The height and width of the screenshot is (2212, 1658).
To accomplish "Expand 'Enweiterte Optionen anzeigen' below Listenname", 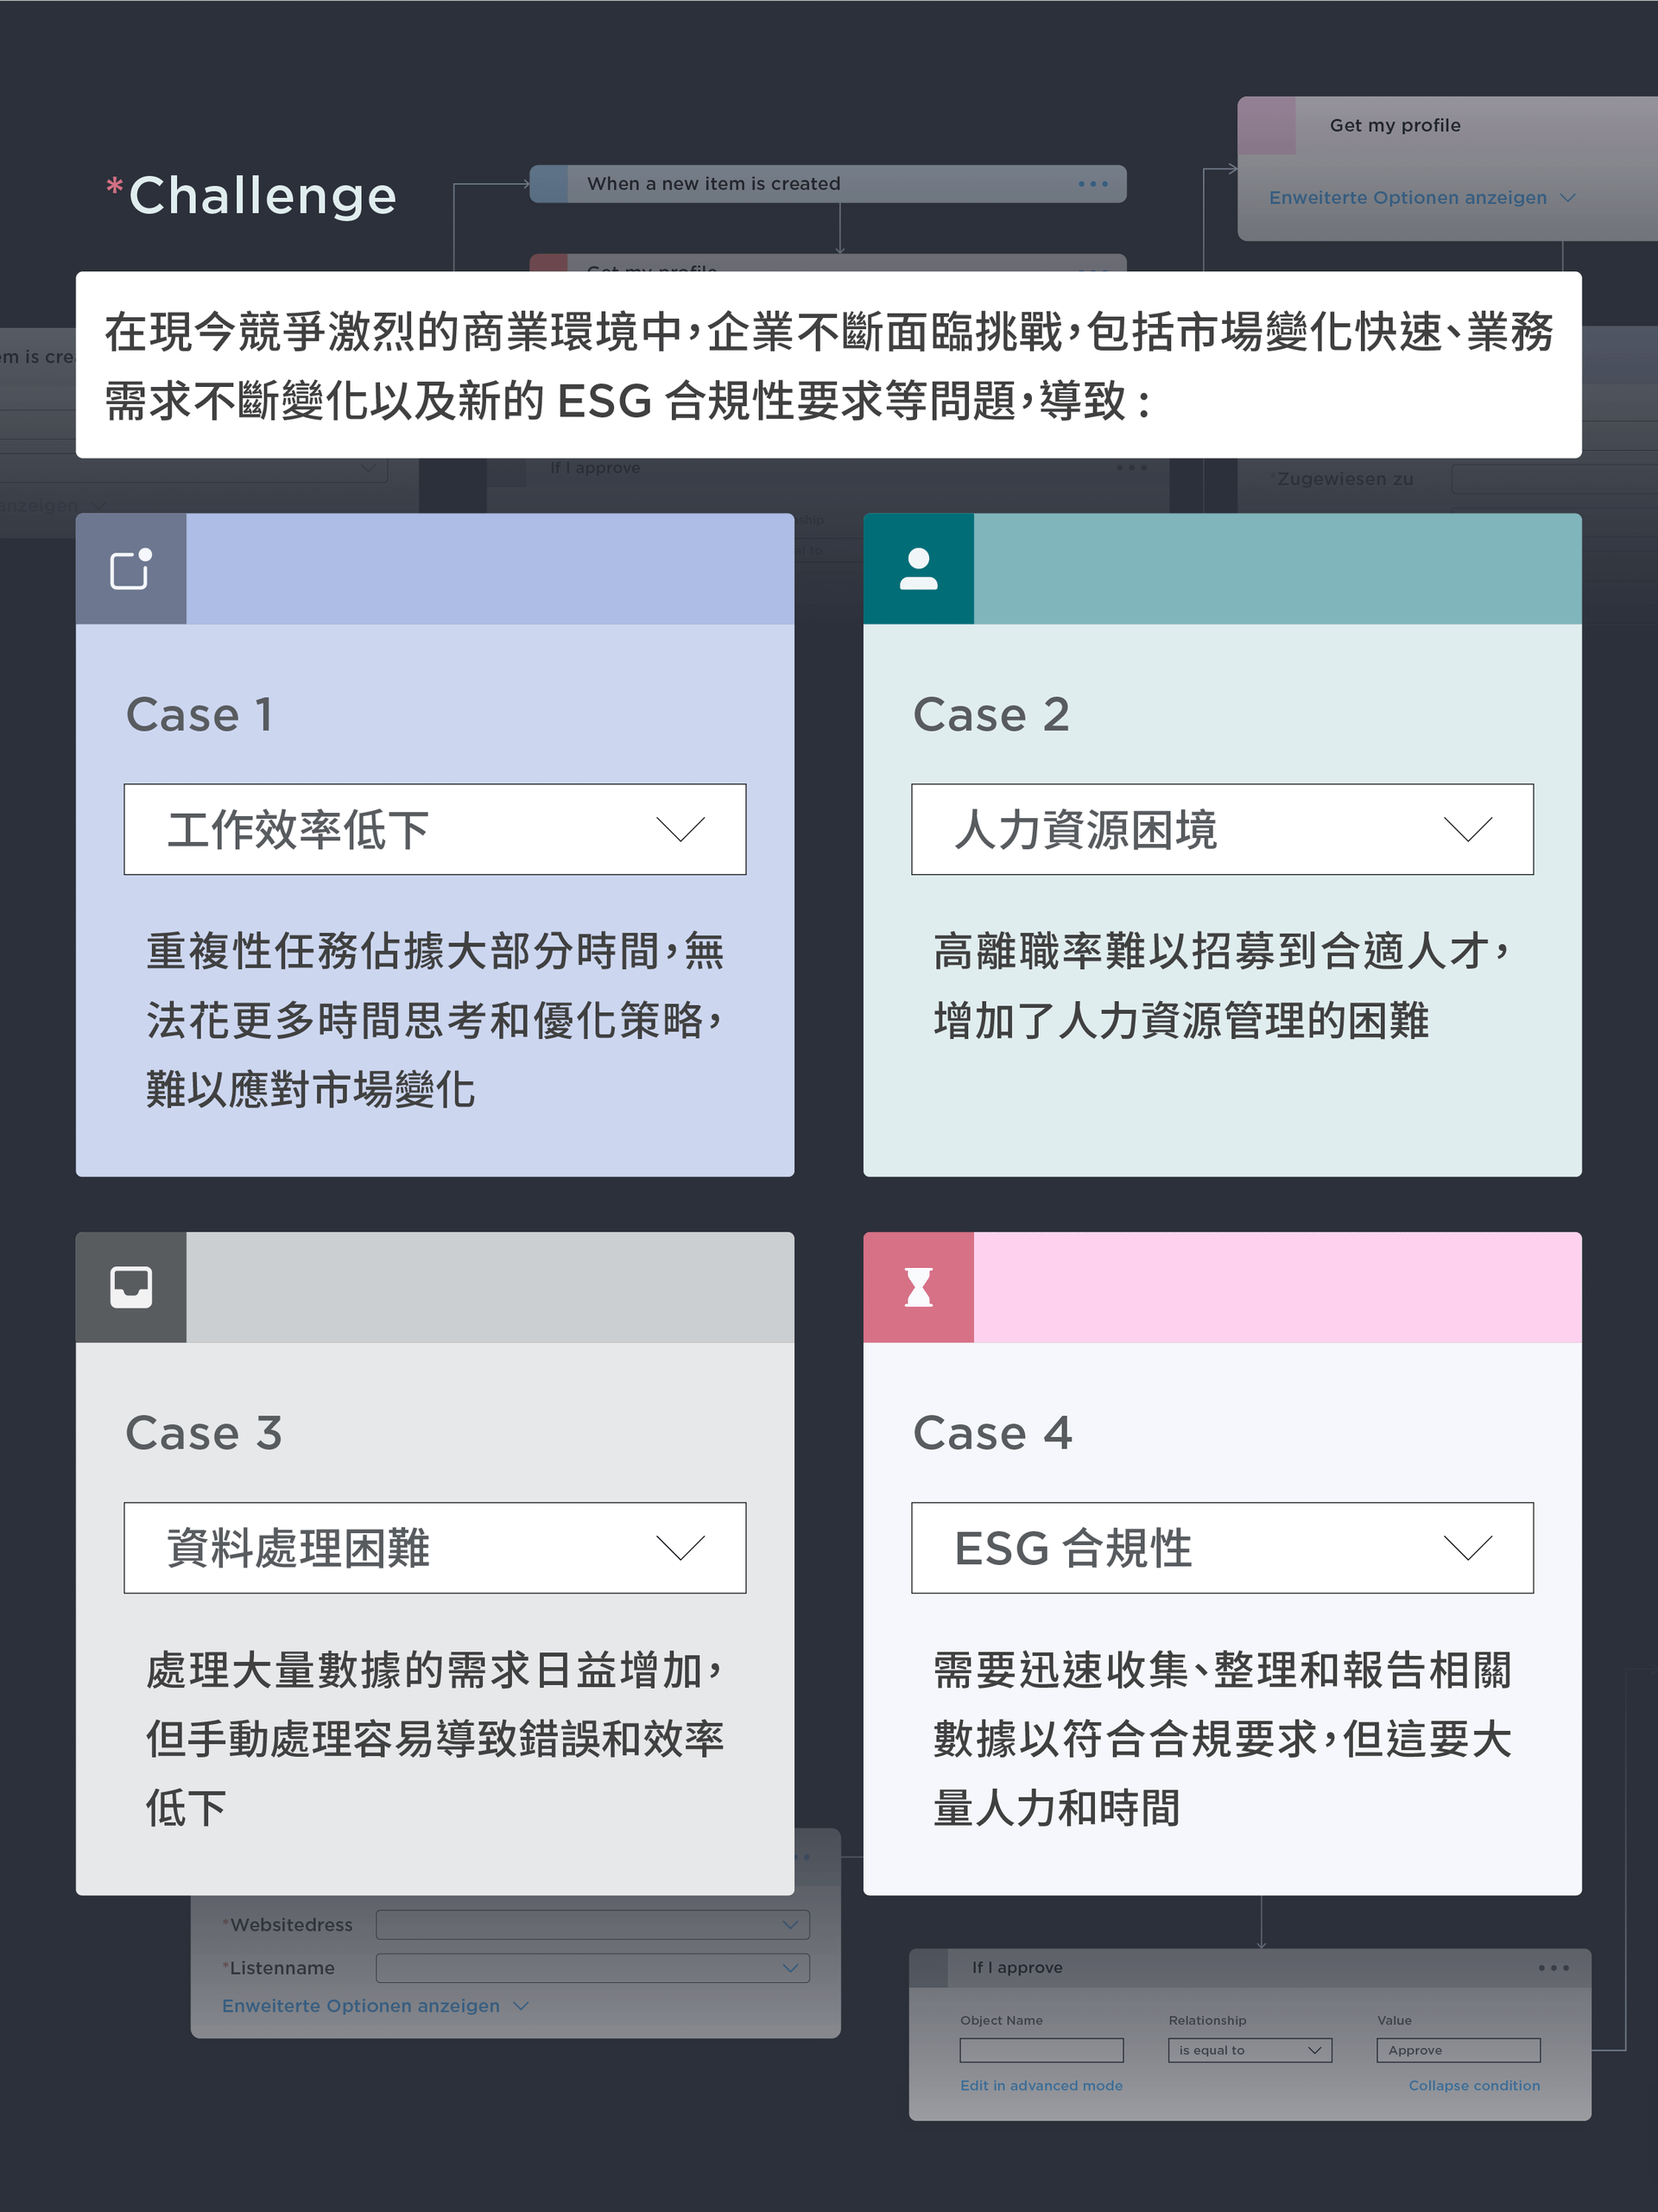I will (374, 2006).
